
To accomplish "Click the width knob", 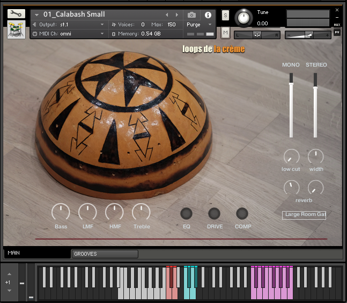I will (316, 157).
